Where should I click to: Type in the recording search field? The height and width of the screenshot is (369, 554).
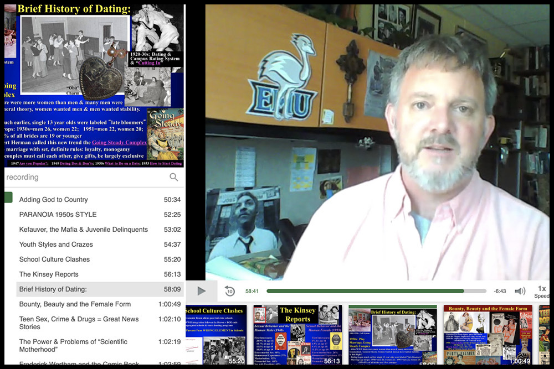pyautogui.click(x=83, y=177)
